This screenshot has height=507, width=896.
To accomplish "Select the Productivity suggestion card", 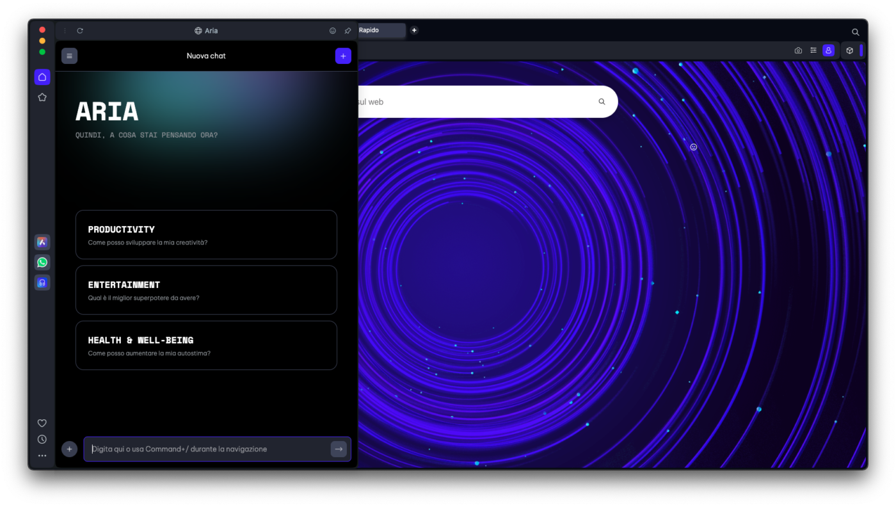I will 206,234.
